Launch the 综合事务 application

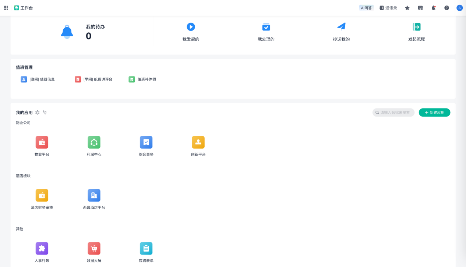tap(146, 142)
